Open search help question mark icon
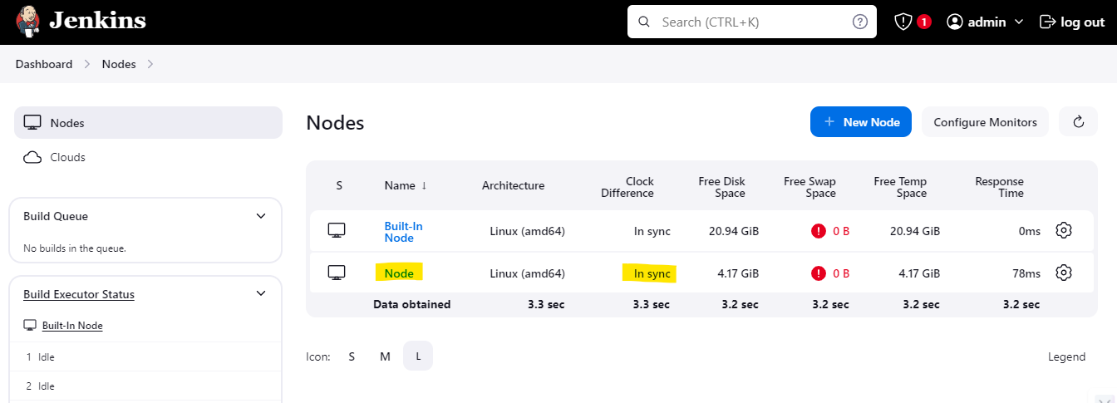 coord(860,22)
